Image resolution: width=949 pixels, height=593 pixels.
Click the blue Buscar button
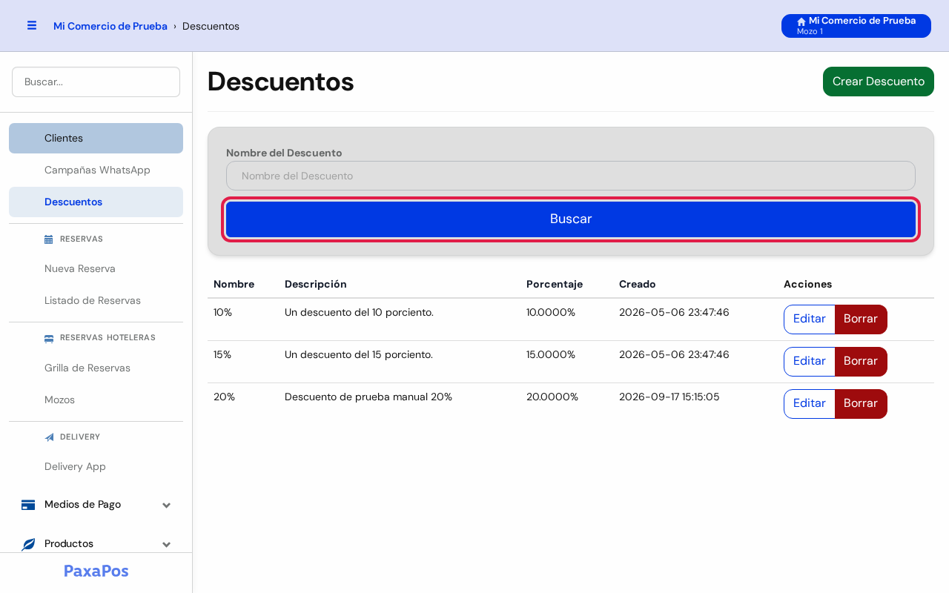pos(571,219)
